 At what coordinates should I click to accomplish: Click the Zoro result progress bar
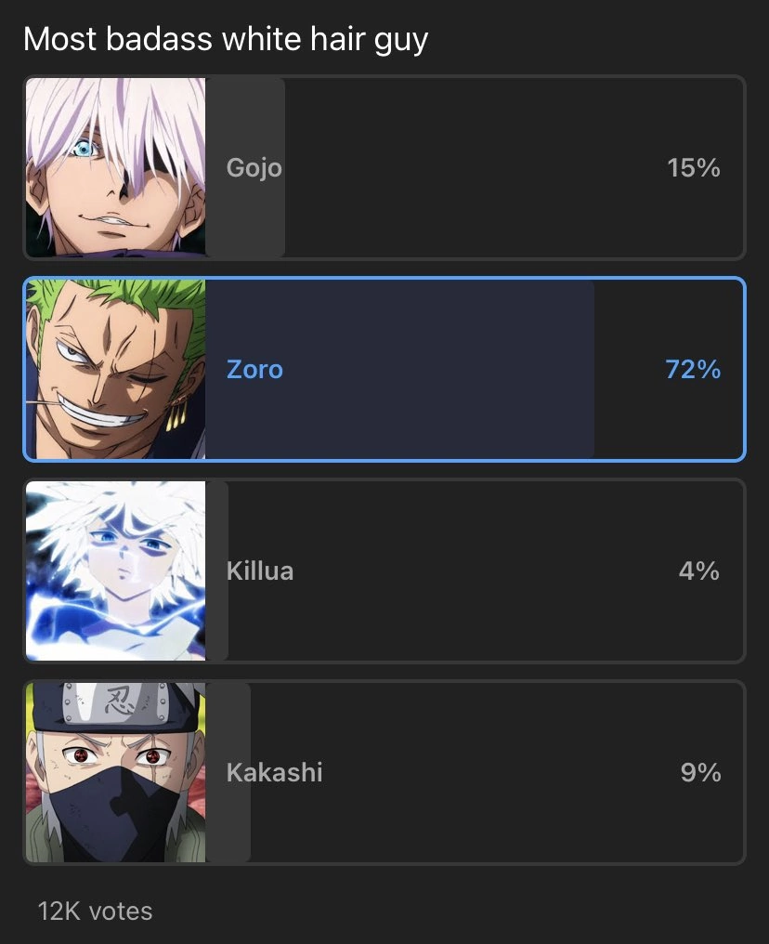[399, 369]
